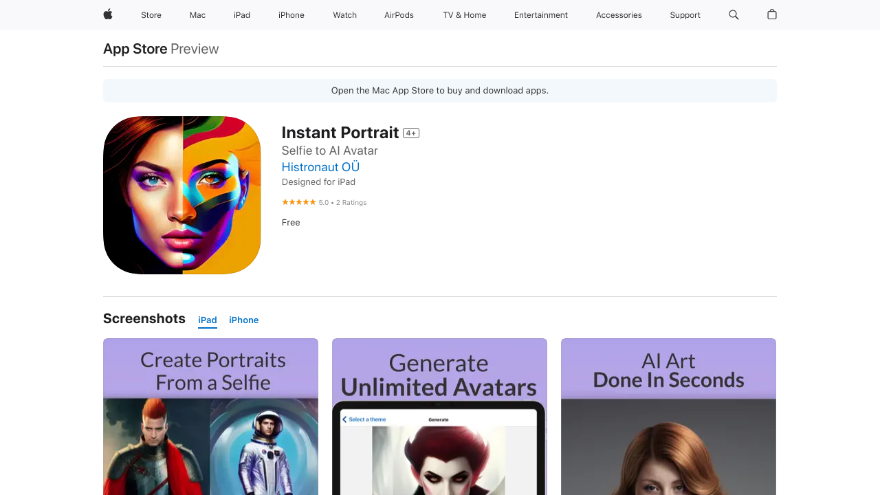
Task: Click the Instant Portrait app title
Action: pos(340,133)
